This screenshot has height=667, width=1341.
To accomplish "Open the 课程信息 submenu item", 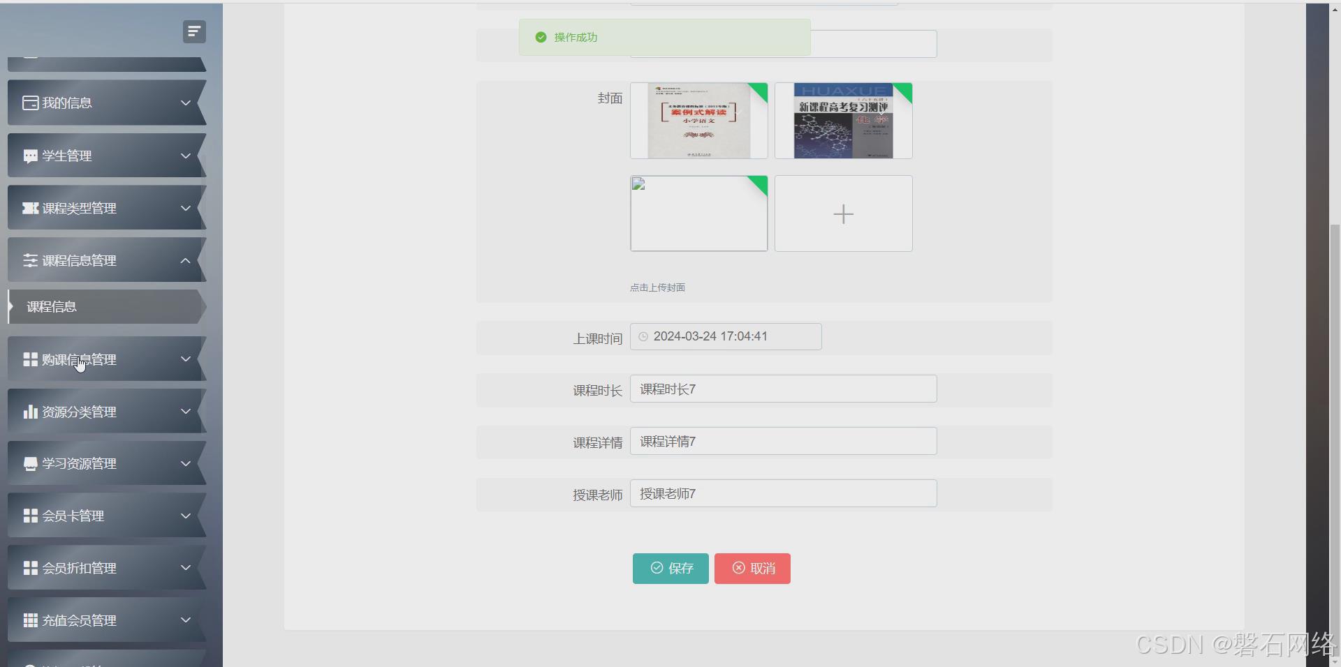I will [x=106, y=307].
